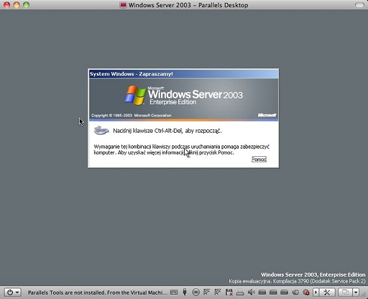
Task: Open the power button dropdown
Action: 13,292
